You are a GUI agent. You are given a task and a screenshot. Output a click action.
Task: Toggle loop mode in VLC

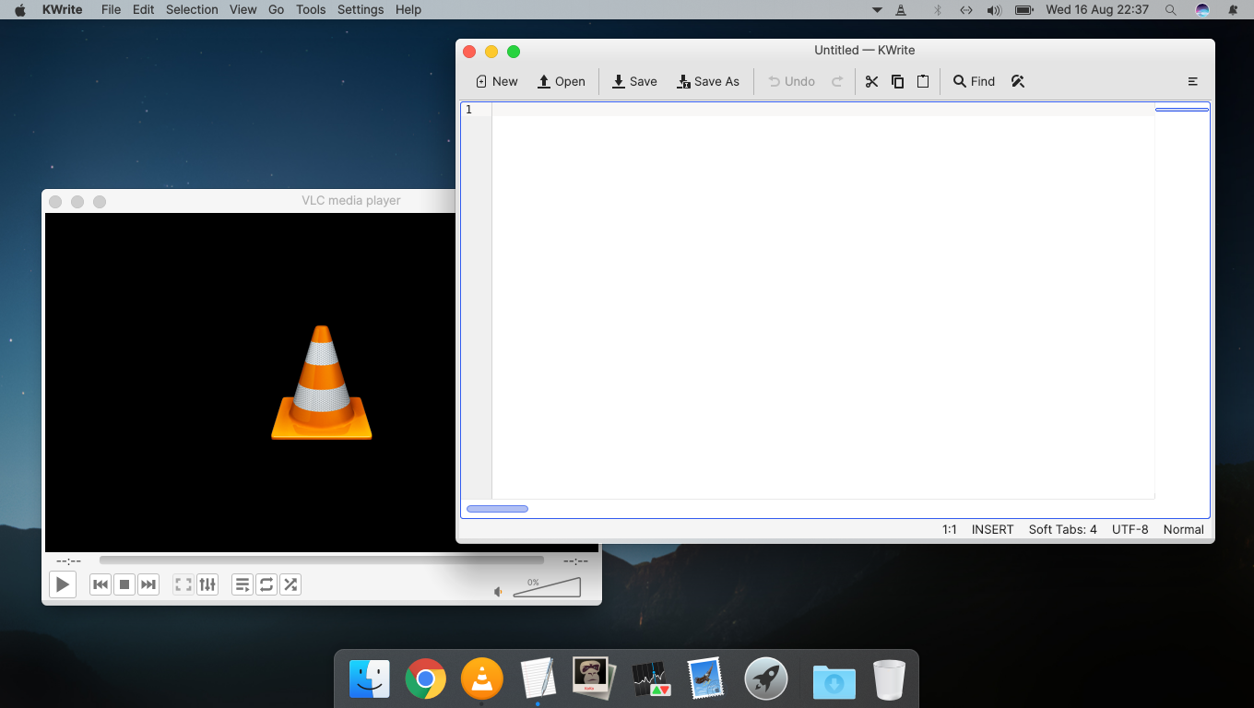click(x=266, y=584)
